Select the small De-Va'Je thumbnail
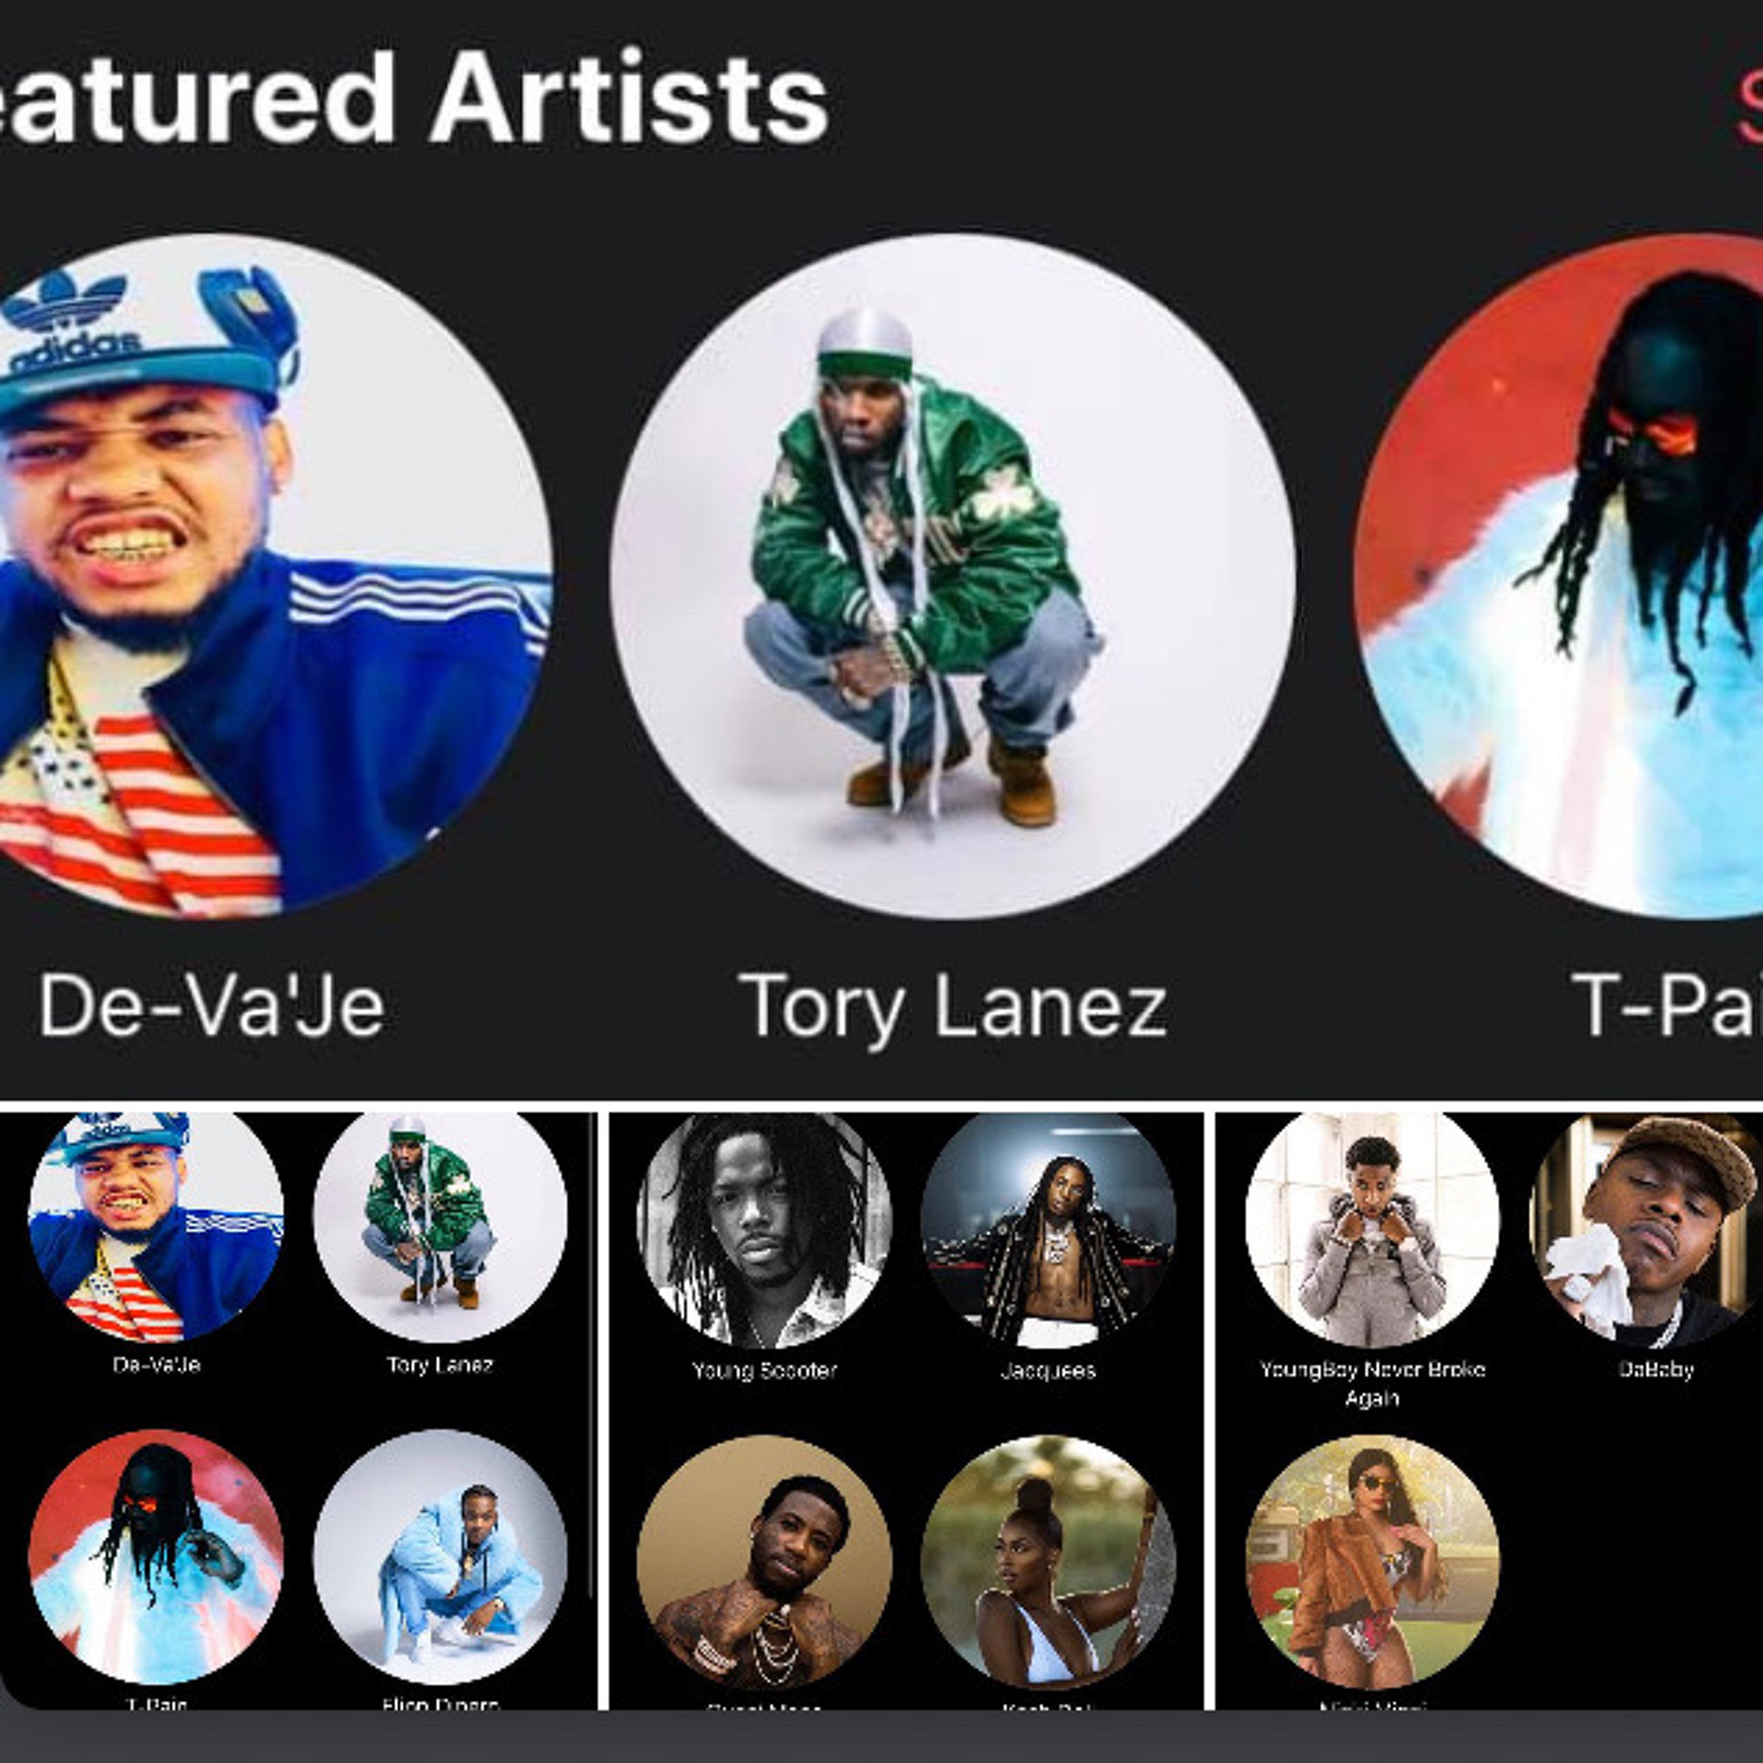This screenshot has height=1763, width=1763. pyautogui.click(x=155, y=1226)
